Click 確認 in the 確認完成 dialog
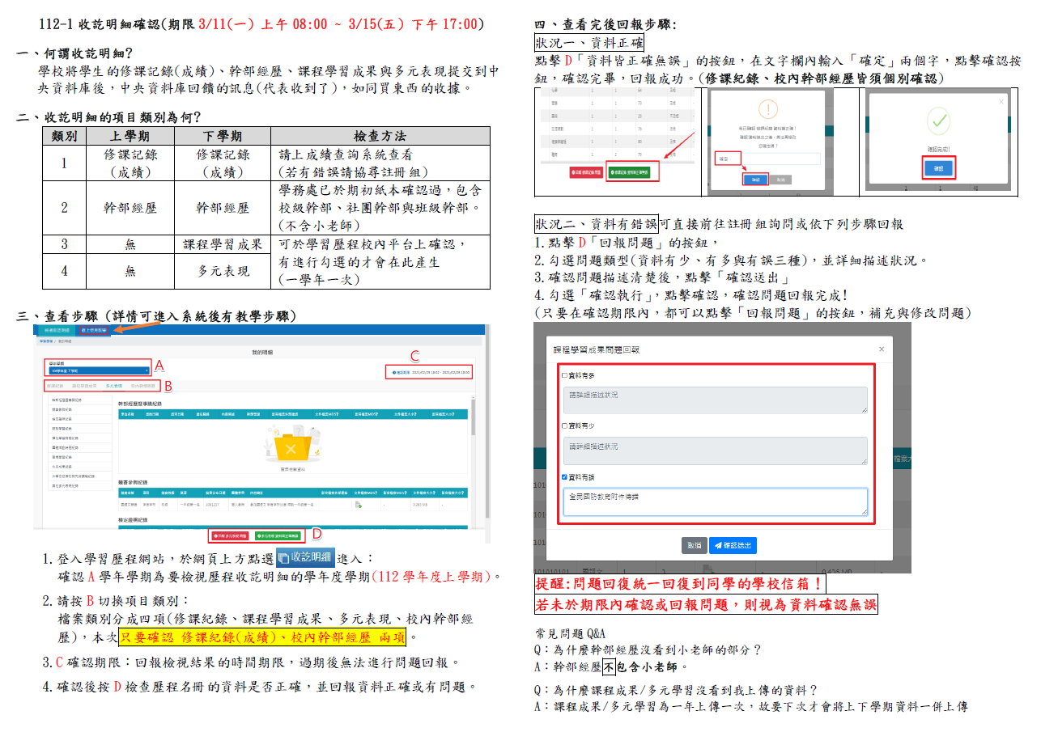Viewport: 1041px width, 732px height. tap(939, 167)
